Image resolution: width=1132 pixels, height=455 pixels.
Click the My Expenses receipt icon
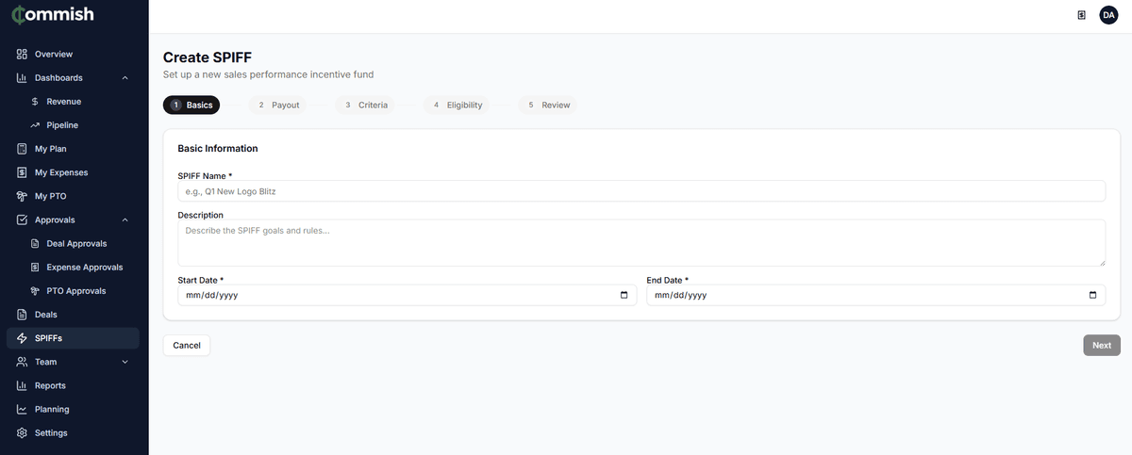[22, 172]
